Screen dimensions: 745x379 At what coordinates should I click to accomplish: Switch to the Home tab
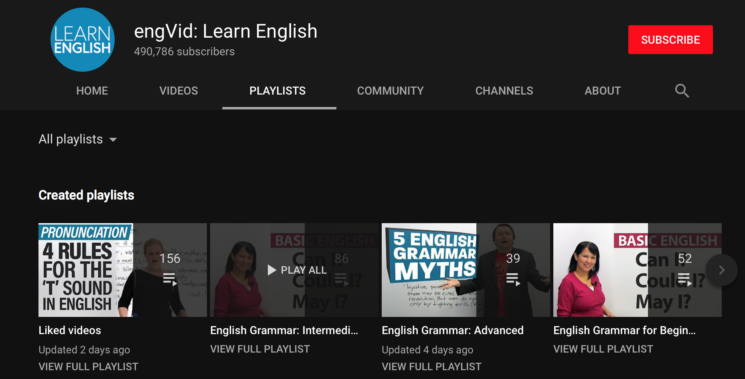pos(92,91)
